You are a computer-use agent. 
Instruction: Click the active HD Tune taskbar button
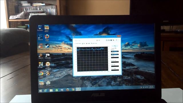78,89
